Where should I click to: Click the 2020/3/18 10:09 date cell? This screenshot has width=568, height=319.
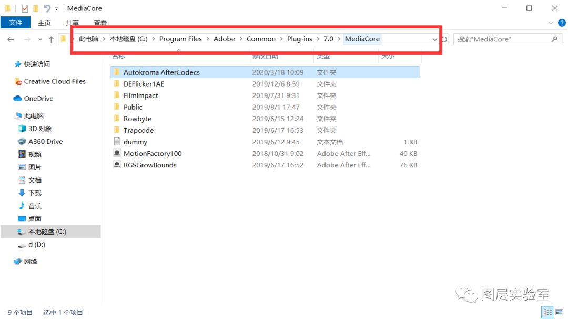[278, 72]
